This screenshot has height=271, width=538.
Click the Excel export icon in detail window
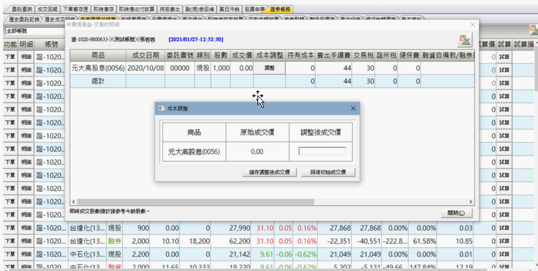point(465,40)
